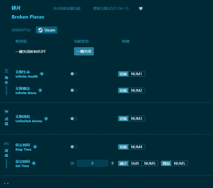Image resolution: width=213 pixels, height=188 pixels.
Task: Click the Set Time label
Action: click(22, 166)
